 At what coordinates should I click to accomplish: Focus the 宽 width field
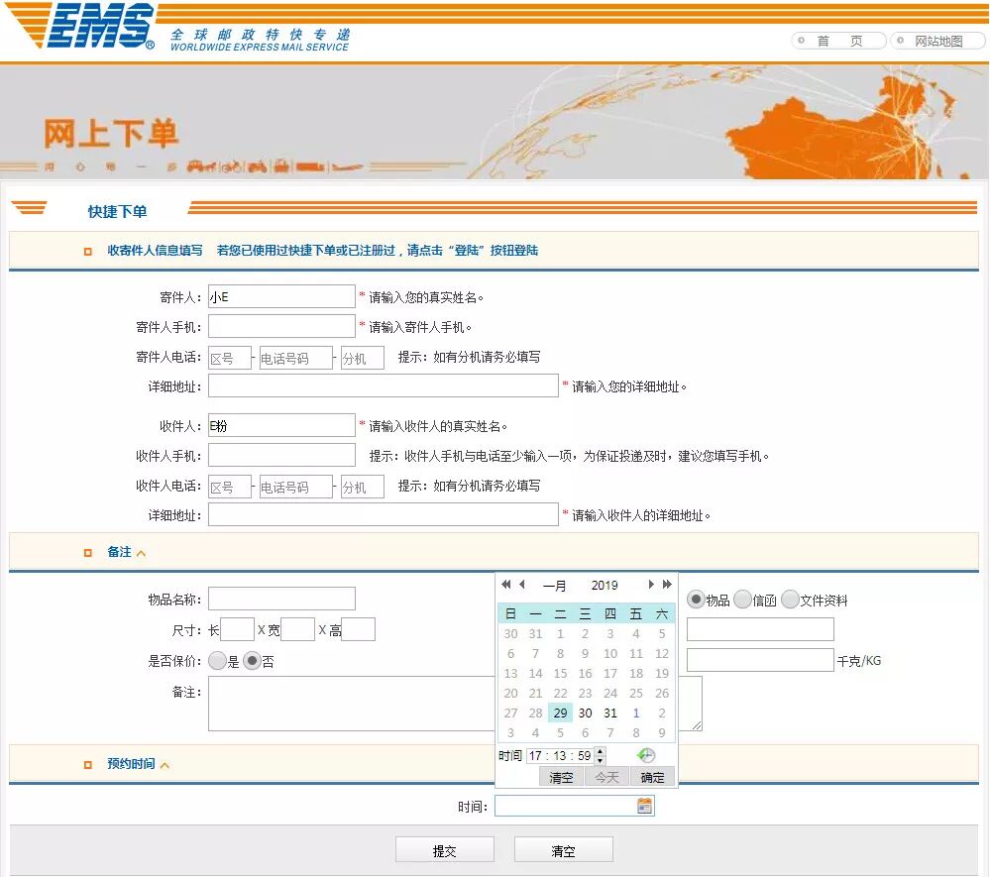pos(298,629)
